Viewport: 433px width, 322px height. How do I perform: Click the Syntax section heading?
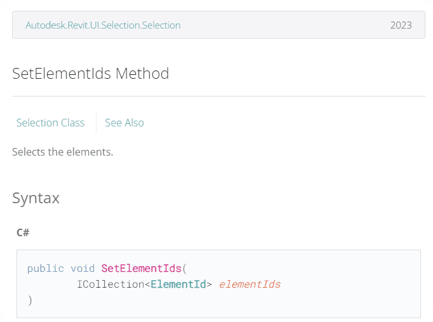coord(36,198)
